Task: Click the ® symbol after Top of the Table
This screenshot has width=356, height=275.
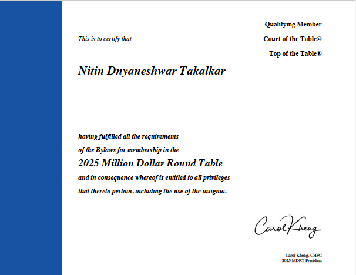Action: 319,54
